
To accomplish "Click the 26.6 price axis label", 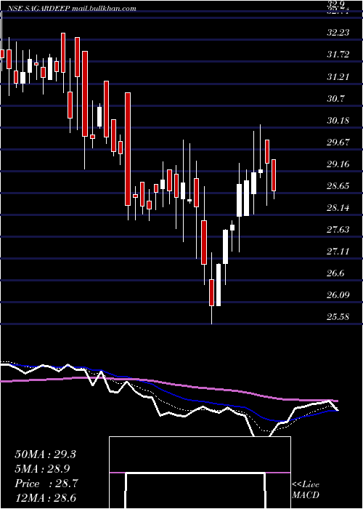I will tap(335, 273).
